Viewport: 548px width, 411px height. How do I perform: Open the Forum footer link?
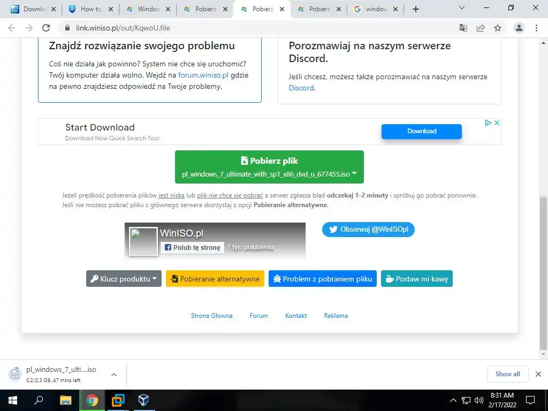(258, 316)
